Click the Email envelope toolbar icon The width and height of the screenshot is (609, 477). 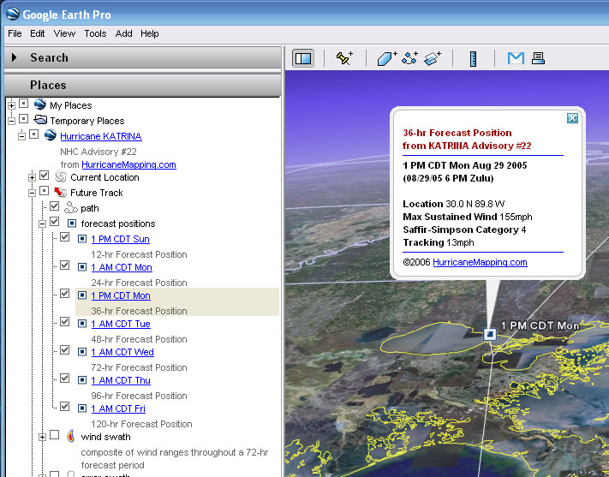click(x=516, y=58)
